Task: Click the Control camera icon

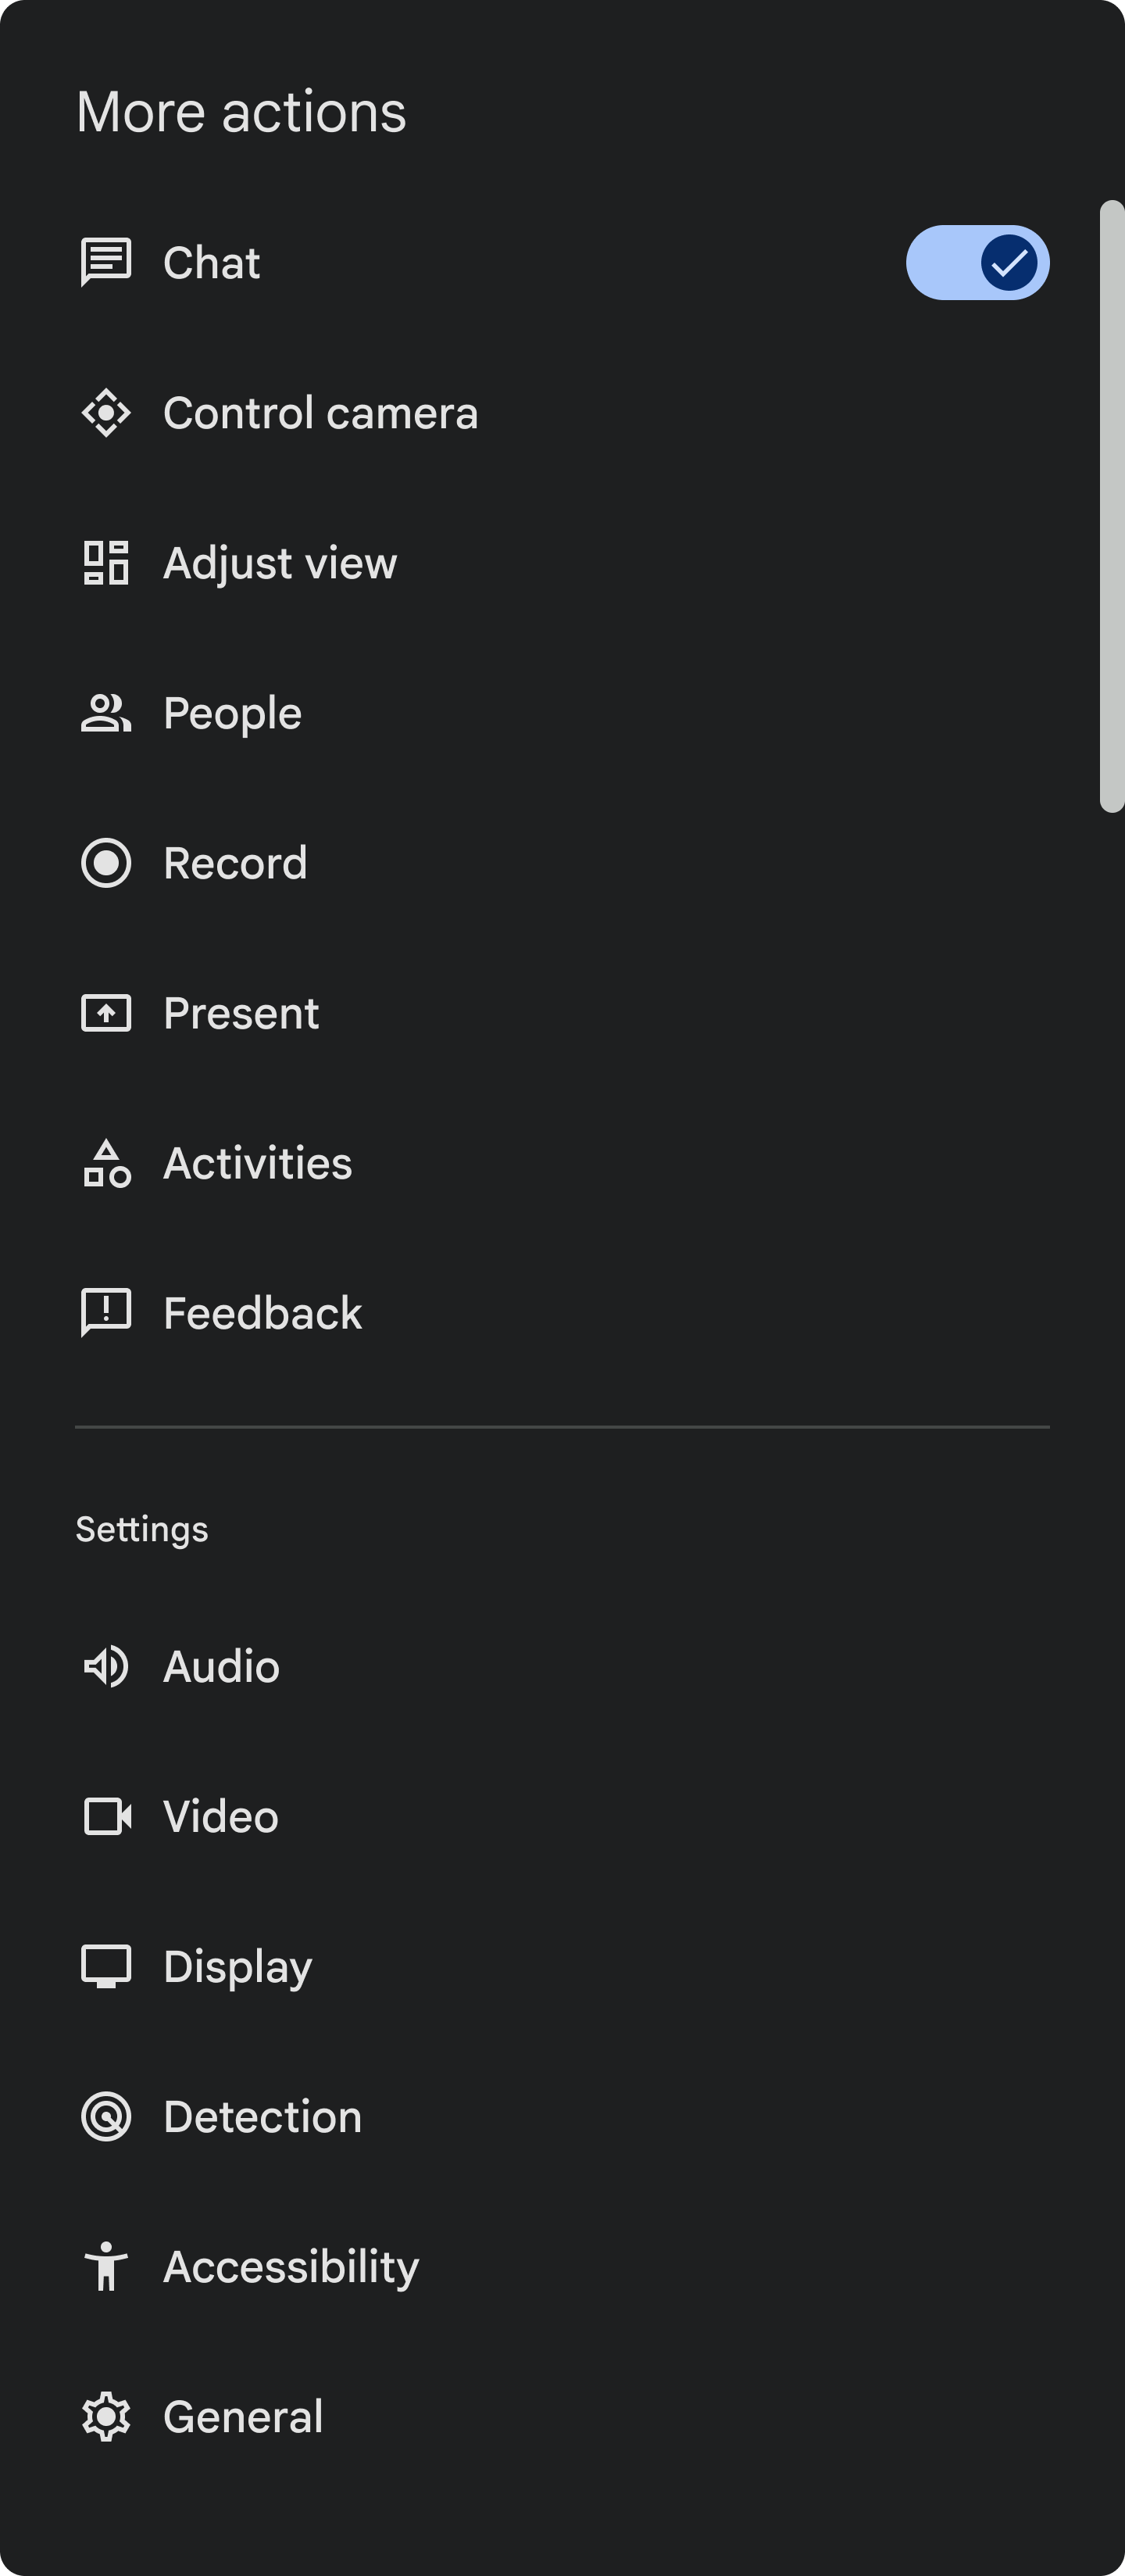Action: click(106, 413)
